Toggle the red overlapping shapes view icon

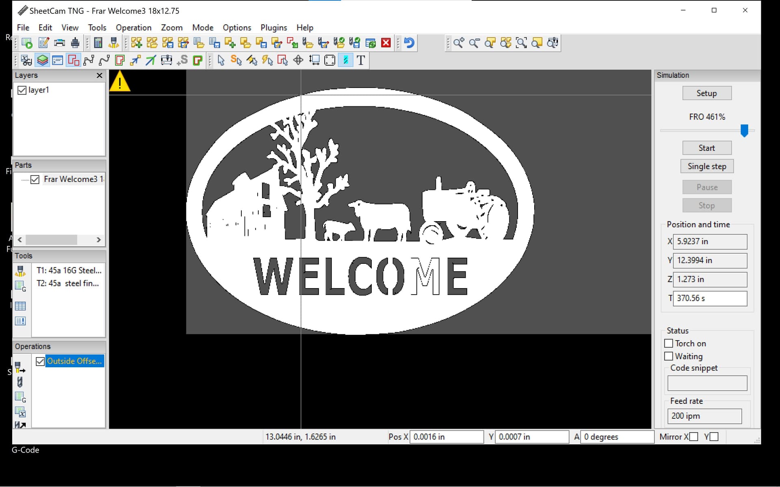74,60
